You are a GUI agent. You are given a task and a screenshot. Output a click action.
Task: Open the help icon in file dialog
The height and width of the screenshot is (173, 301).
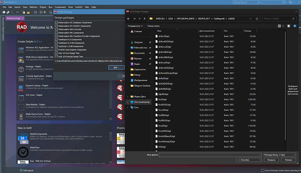pyautogui.click(x=295, y=26)
